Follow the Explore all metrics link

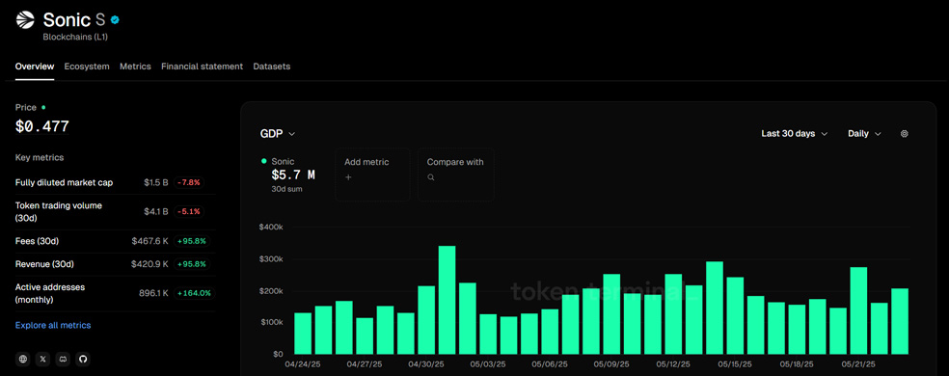pyautogui.click(x=53, y=325)
